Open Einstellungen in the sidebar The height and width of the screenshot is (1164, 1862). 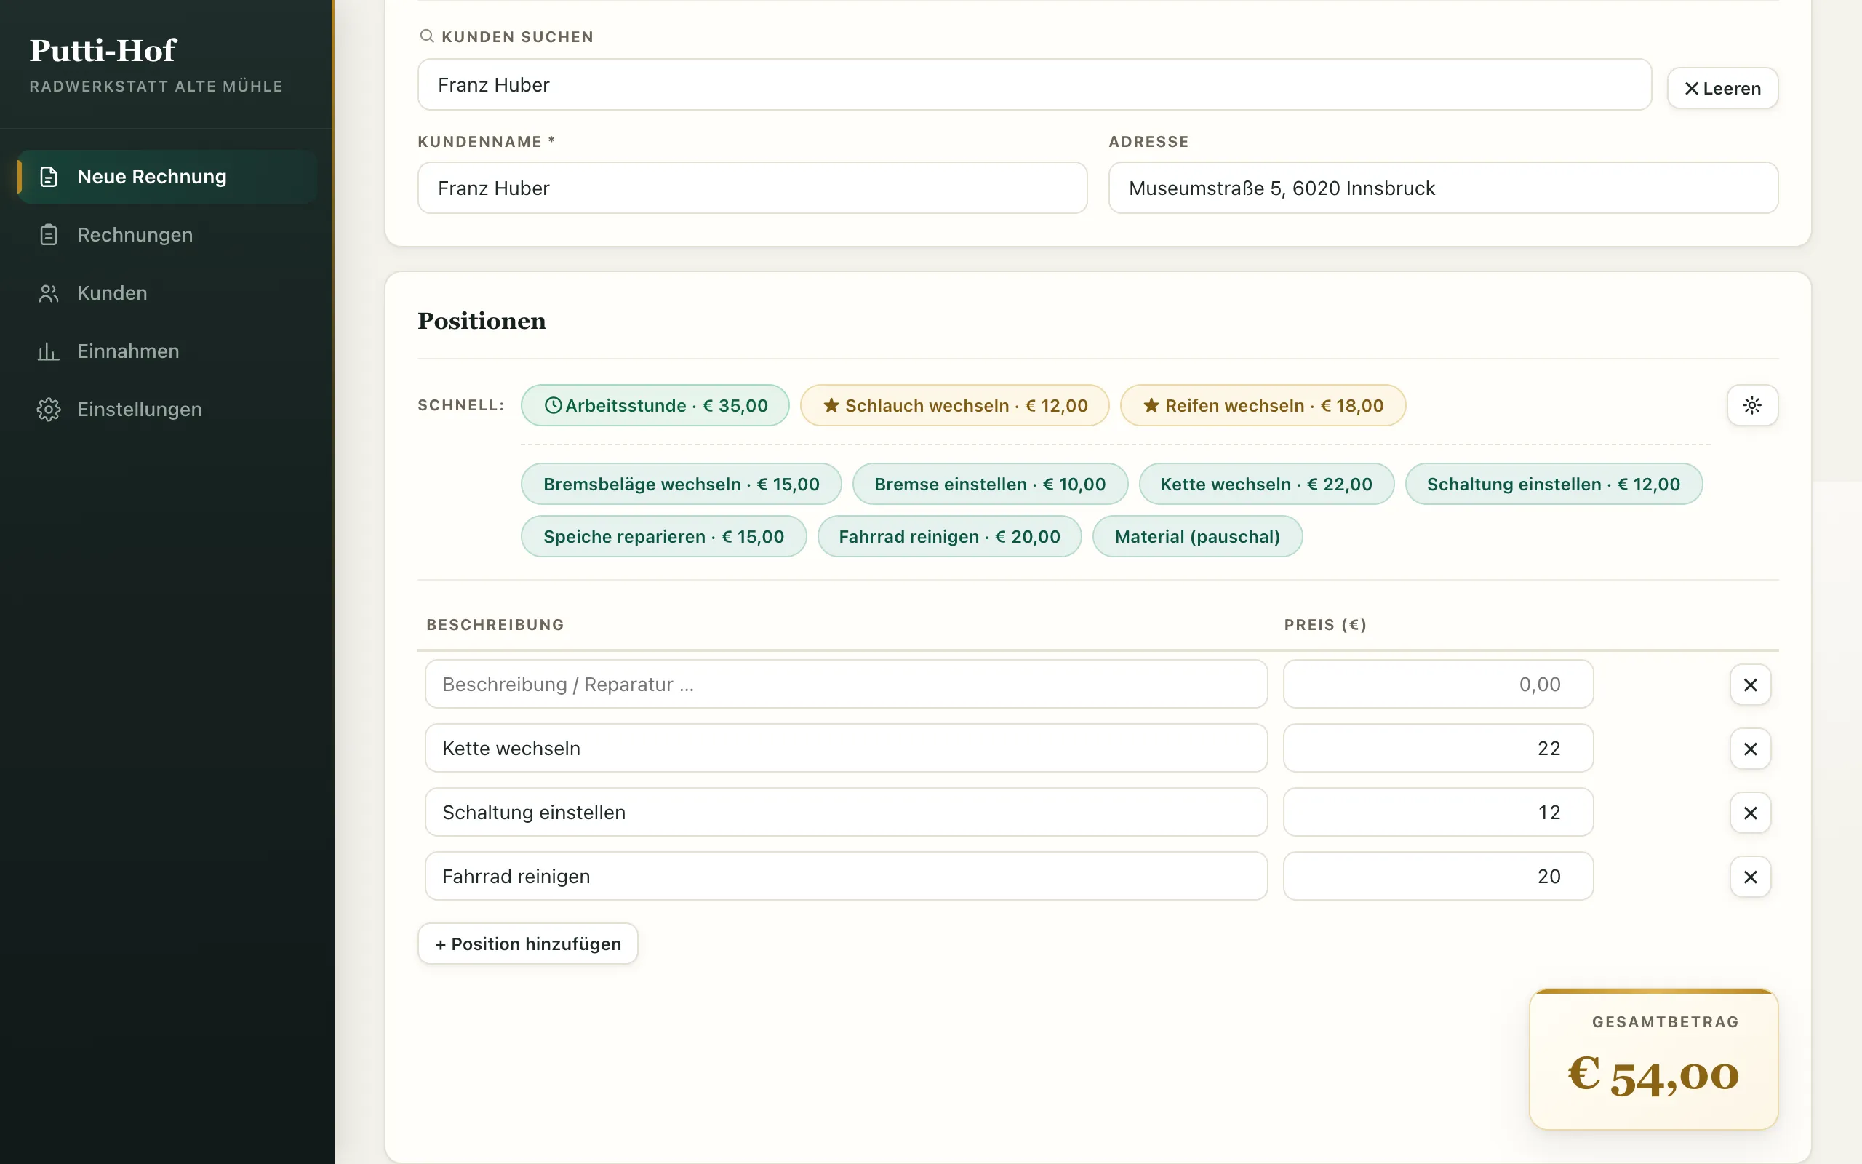[x=167, y=410]
